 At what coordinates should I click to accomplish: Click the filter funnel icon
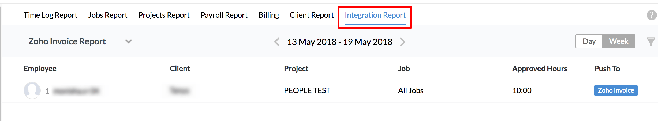[x=650, y=41]
